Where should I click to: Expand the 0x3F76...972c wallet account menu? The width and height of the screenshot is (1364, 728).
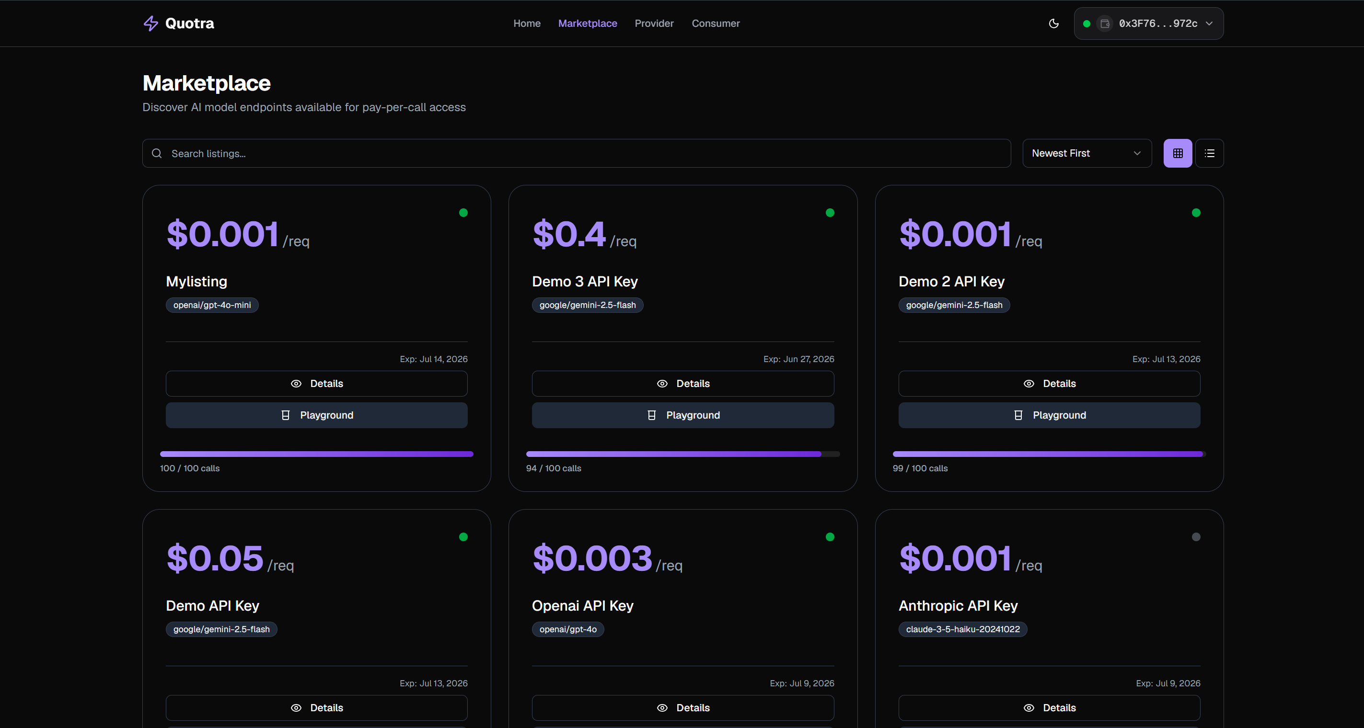[1148, 23]
